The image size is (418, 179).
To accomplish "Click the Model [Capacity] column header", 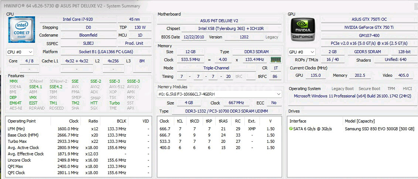I will coord(360,121).
